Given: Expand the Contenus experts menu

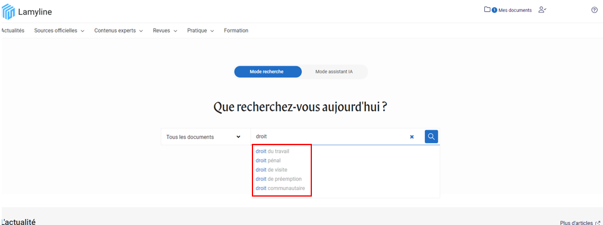Looking at the screenshot, I should [x=118, y=31].
